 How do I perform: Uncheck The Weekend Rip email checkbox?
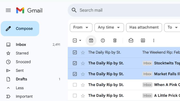pyautogui.click(x=75, y=52)
